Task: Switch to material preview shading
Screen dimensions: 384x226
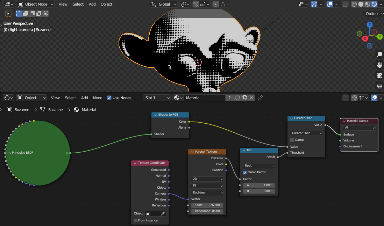Action: pos(367,4)
